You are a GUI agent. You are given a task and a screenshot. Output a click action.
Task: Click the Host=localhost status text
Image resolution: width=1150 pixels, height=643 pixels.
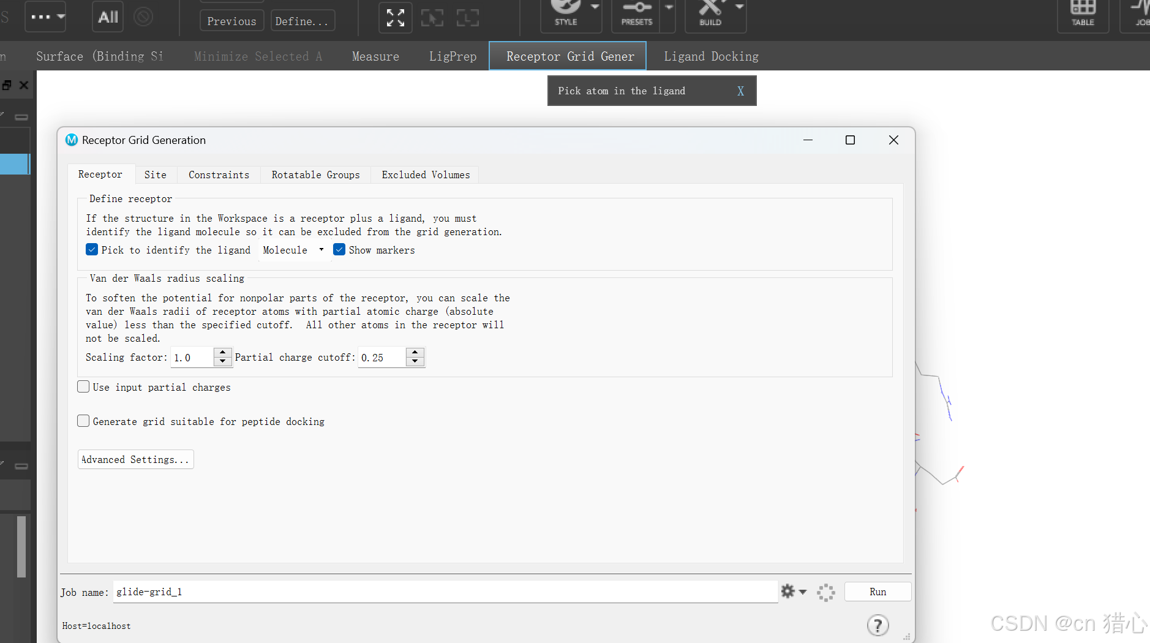tap(96, 626)
